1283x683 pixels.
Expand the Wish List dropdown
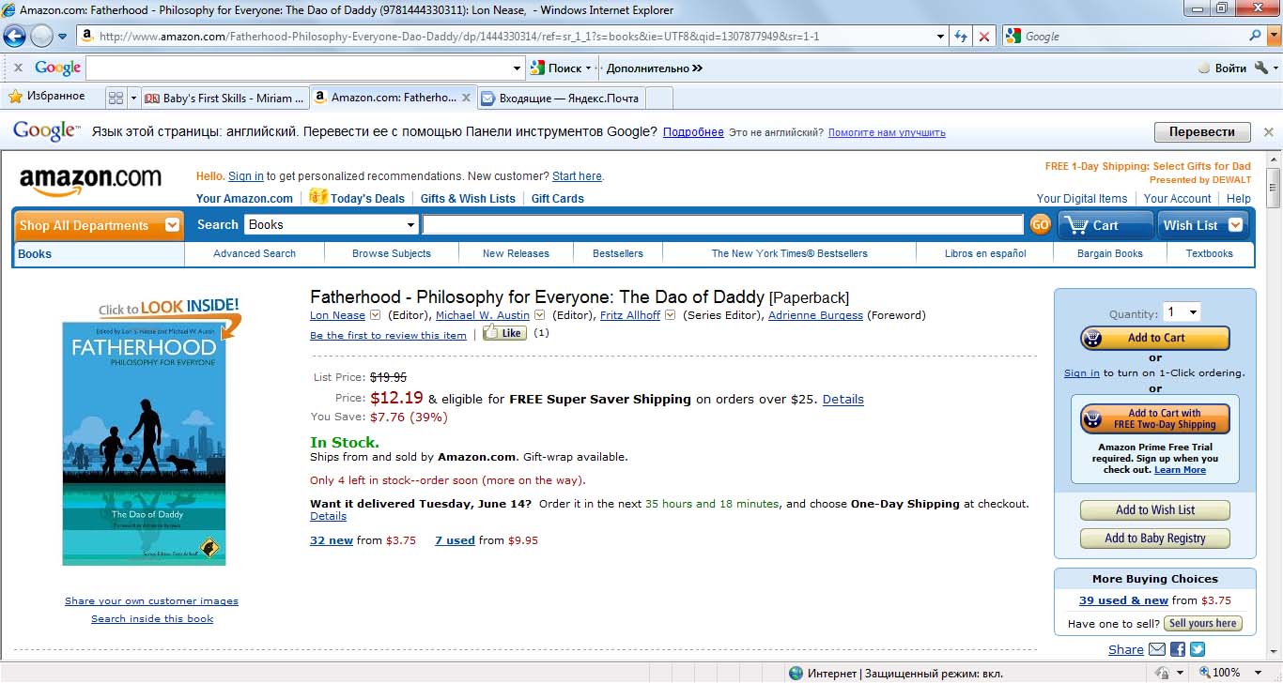[x=1235, y=225]
